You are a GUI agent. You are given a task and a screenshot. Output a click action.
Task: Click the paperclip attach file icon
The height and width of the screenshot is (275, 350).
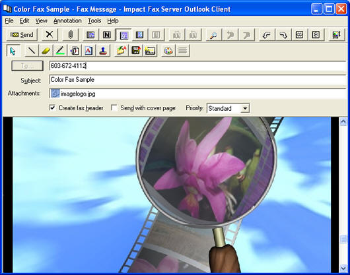70,35
